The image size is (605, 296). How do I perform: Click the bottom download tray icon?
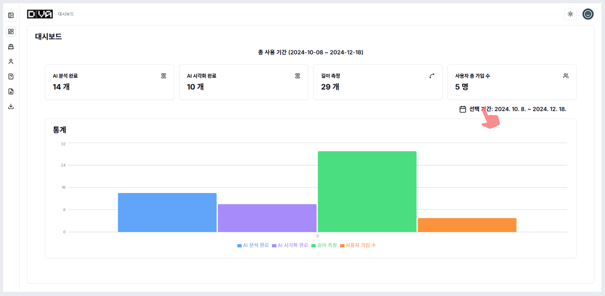pyautogui.click(x=11, y=107)
